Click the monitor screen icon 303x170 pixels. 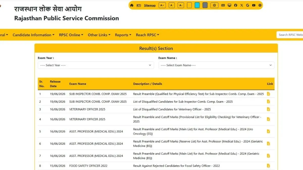pyautogui.click(x=229, y=5)
